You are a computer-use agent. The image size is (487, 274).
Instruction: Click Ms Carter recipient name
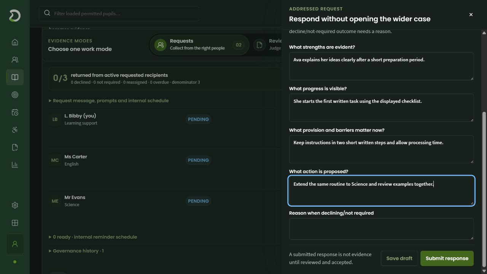point(76,156)
